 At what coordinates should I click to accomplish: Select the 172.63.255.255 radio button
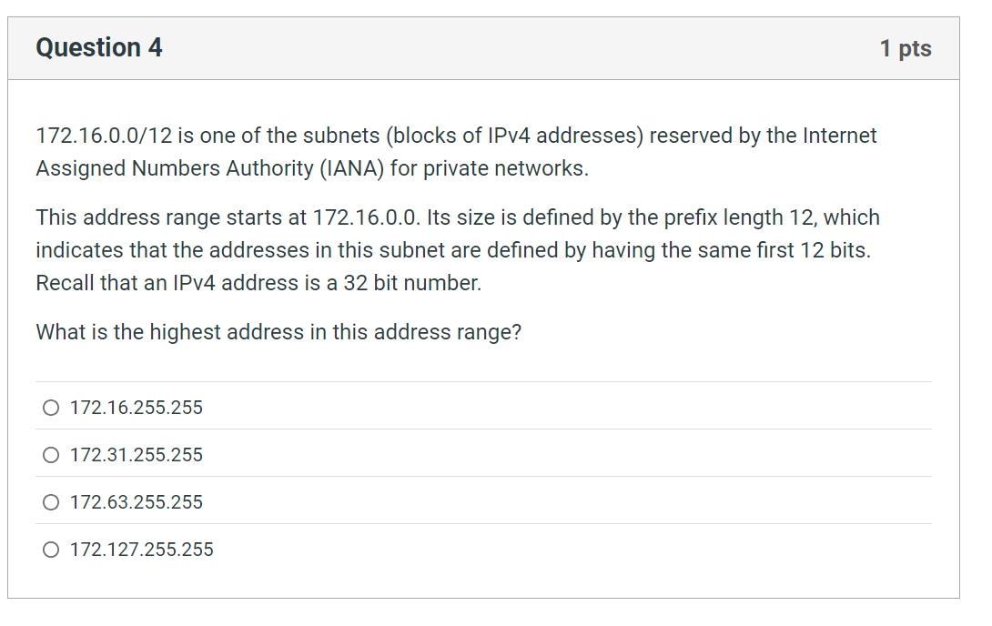coord(51,502)
